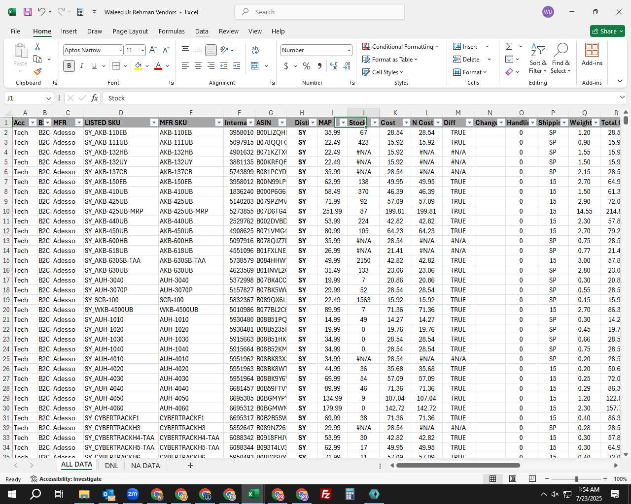Screen dimensions: 631x504
Task: Switch to the Formulas ribbon tab
Action: coord(172,31)
